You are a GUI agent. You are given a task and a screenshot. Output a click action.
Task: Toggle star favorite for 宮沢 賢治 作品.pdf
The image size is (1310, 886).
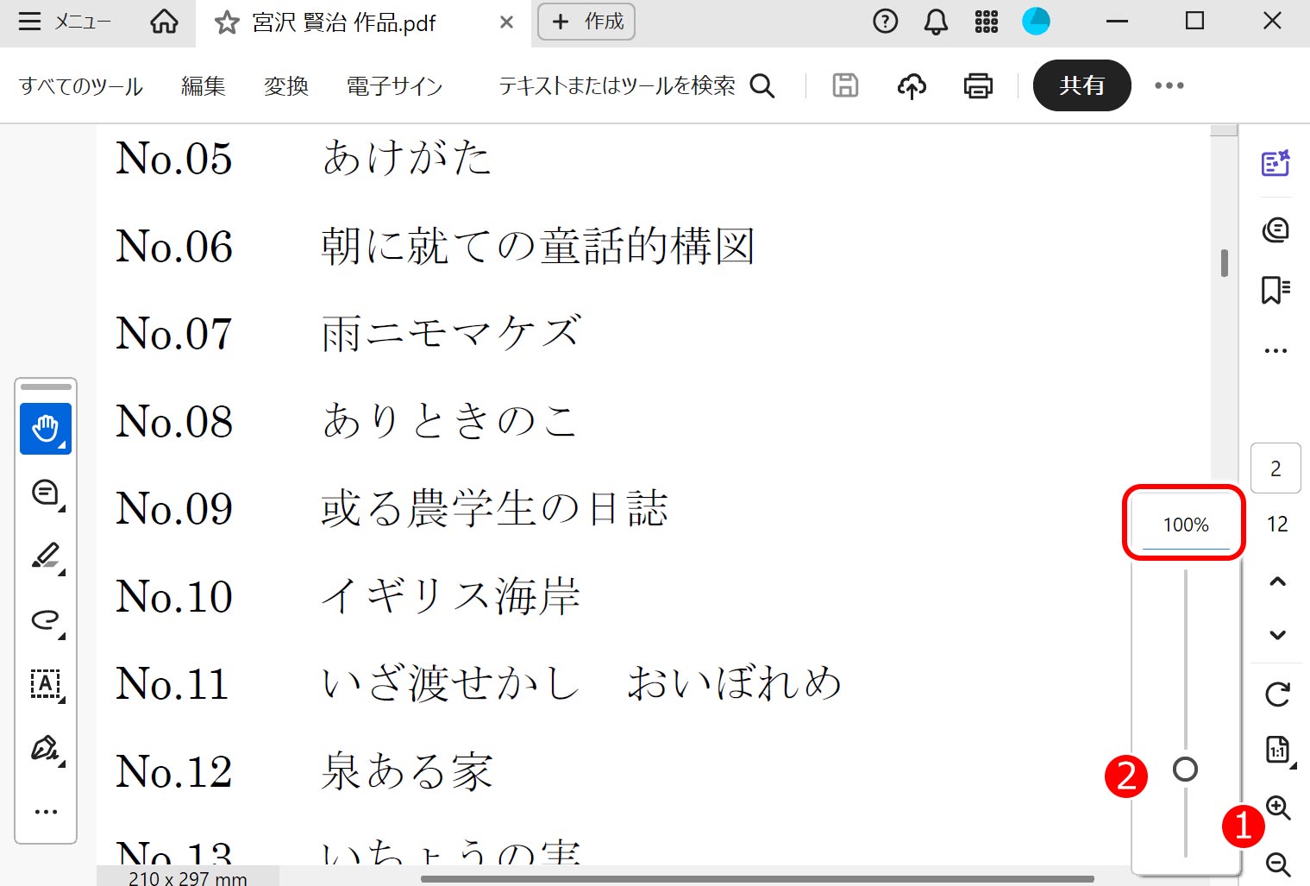point(227,22)
